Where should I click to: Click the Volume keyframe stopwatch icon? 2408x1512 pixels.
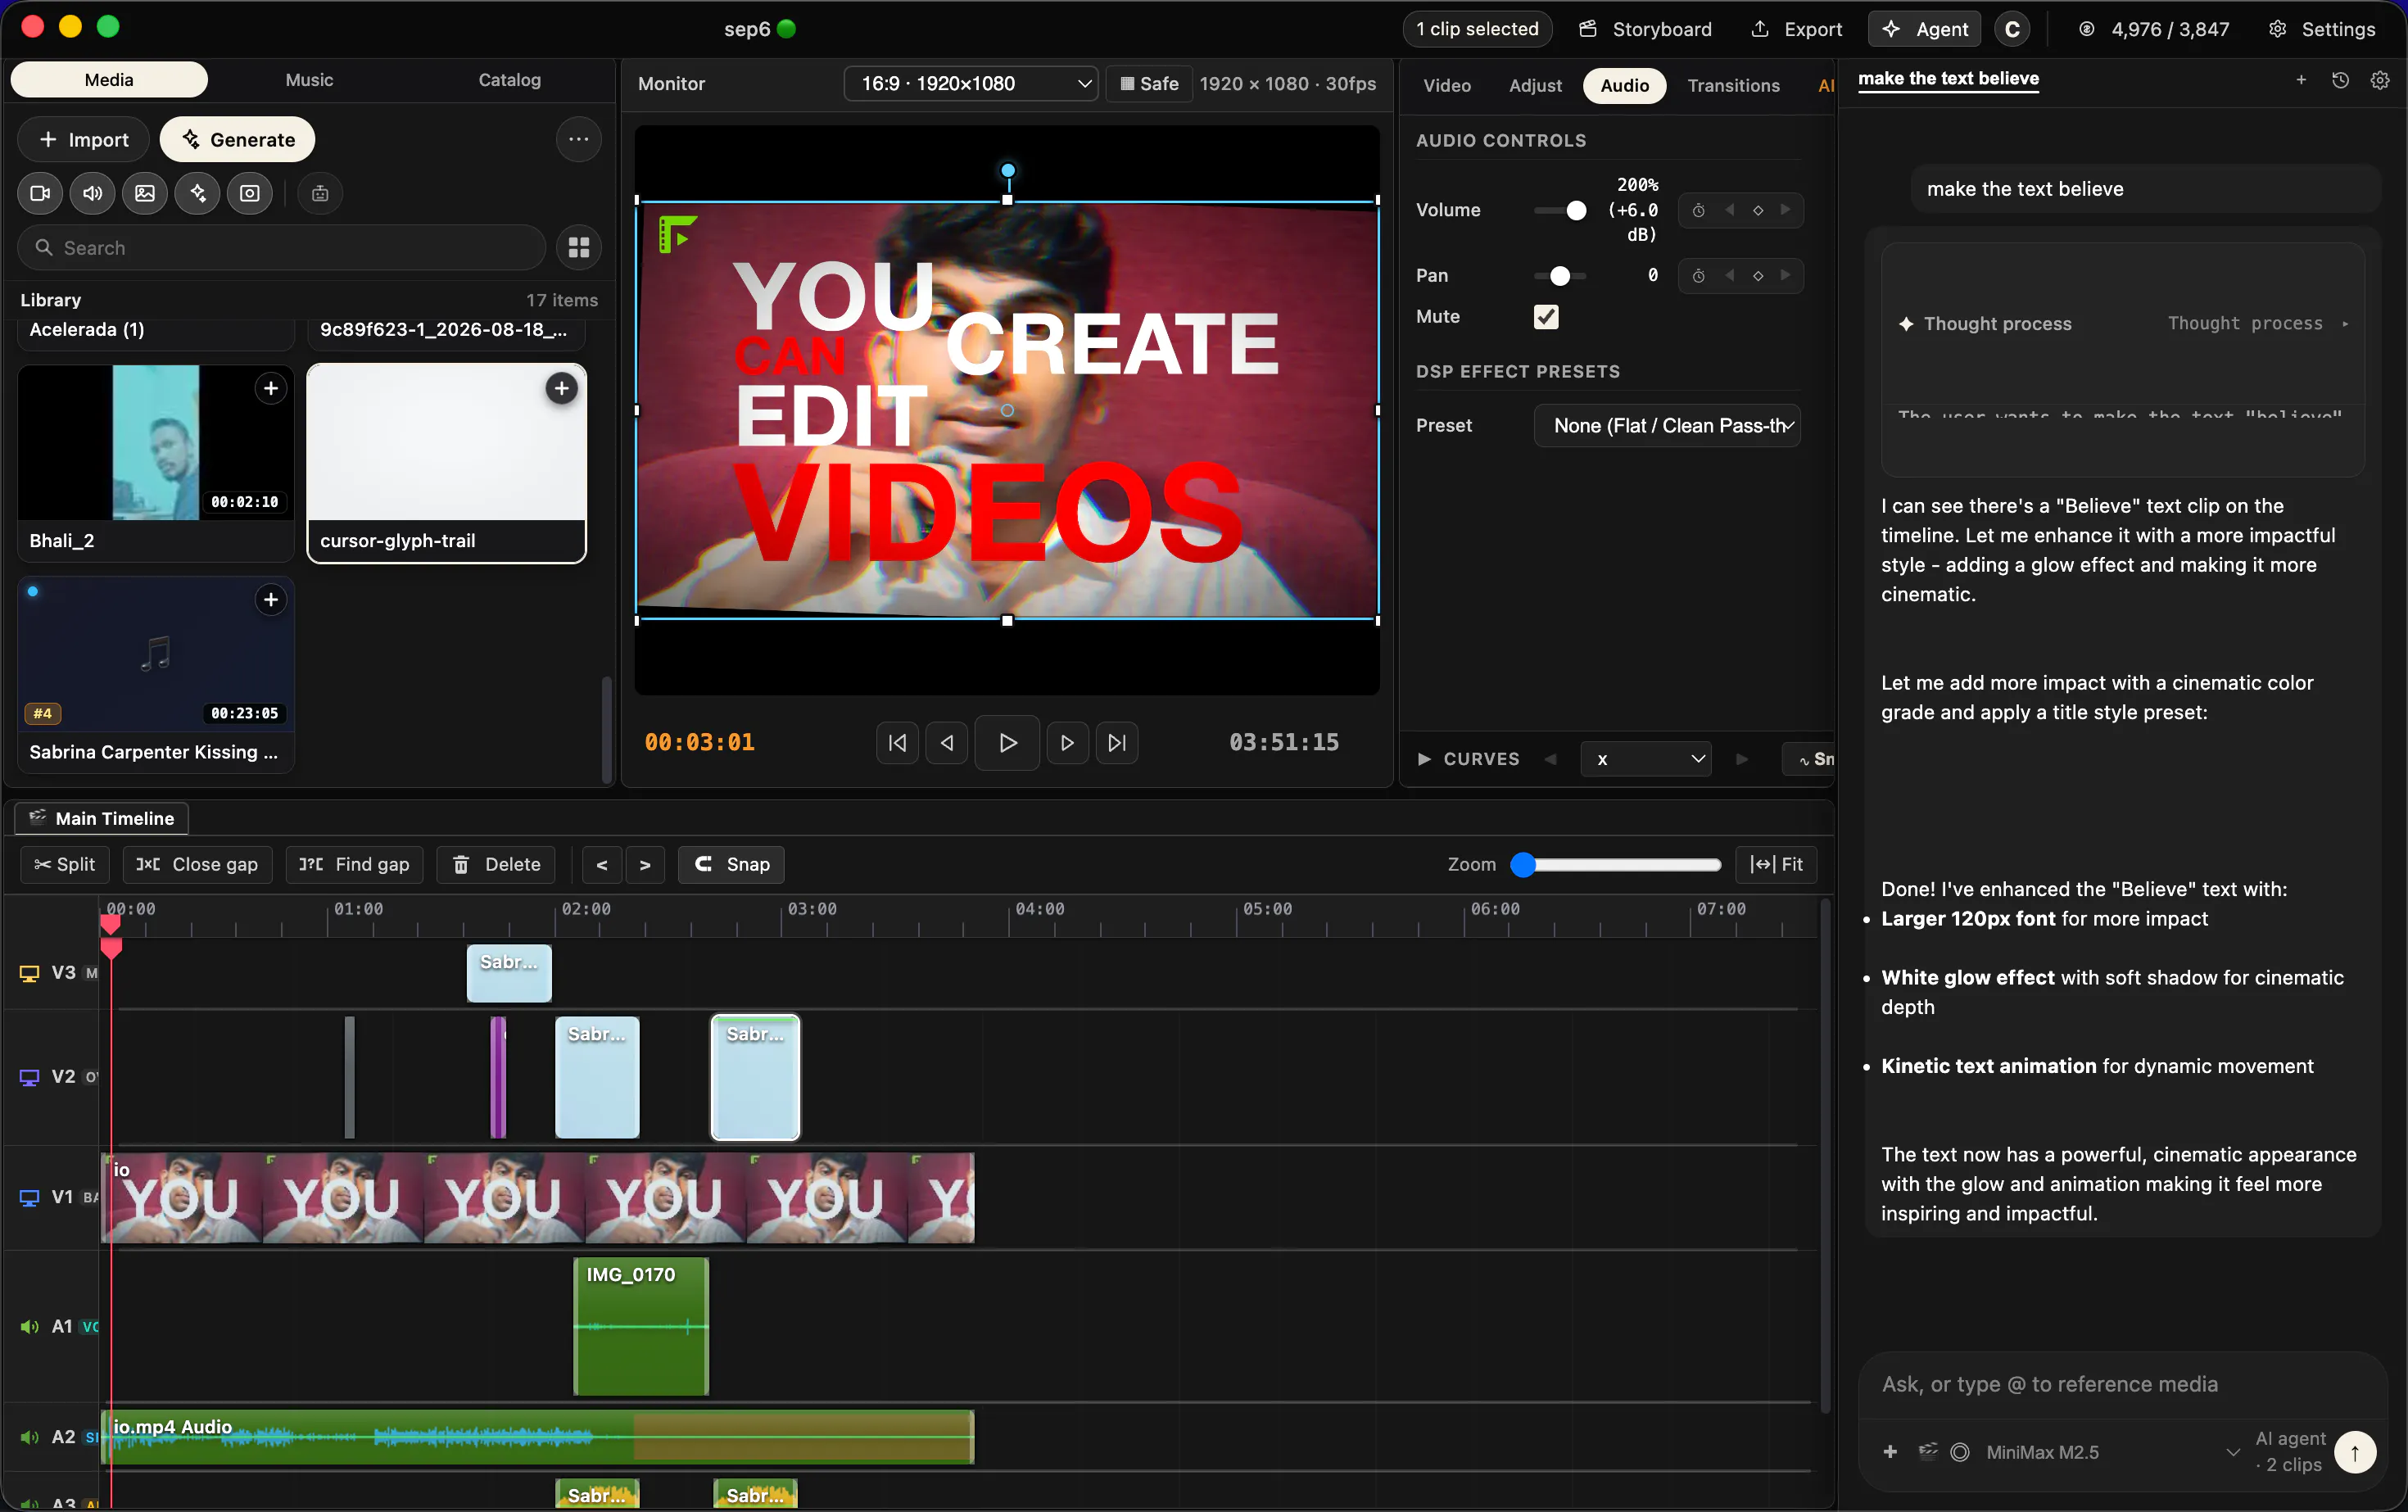tap(1698, 210)
